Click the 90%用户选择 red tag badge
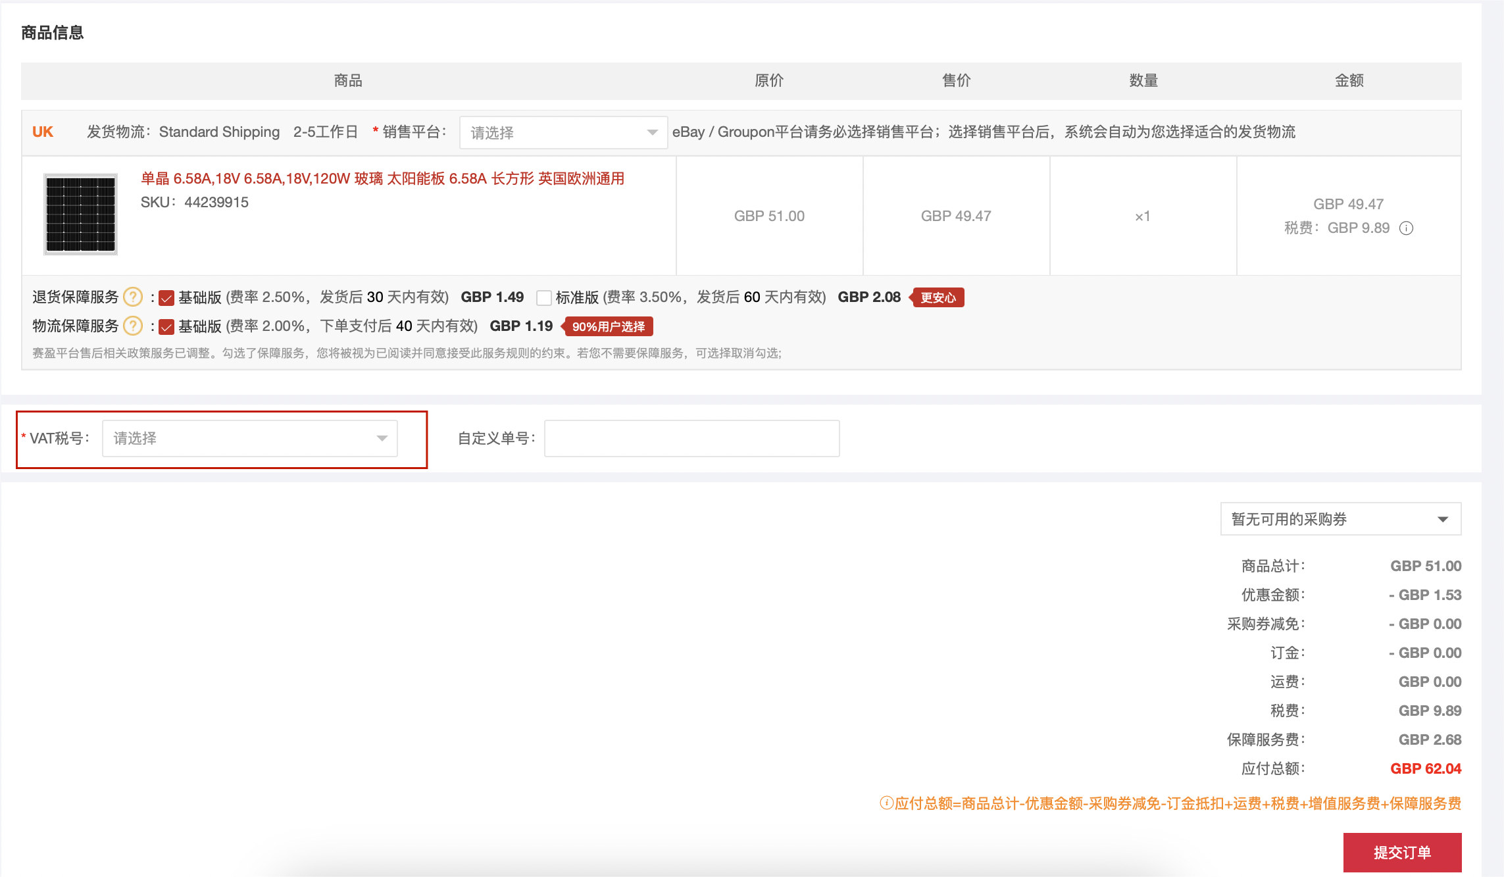The height and width of the screenshot is (877, 1504). [x=608, y=326]
